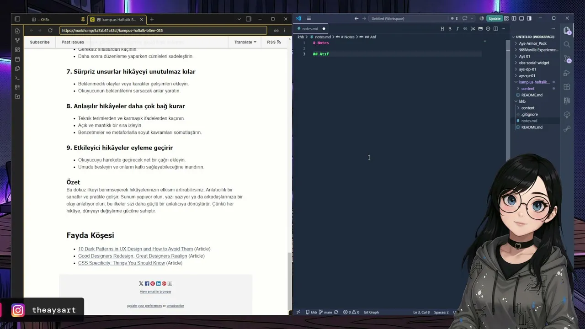Open a new browser tab
The image size is (585, 329).
[152, 20]
